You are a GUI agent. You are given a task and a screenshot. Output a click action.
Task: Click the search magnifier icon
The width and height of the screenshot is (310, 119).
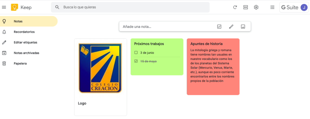[x=57, y=7]
